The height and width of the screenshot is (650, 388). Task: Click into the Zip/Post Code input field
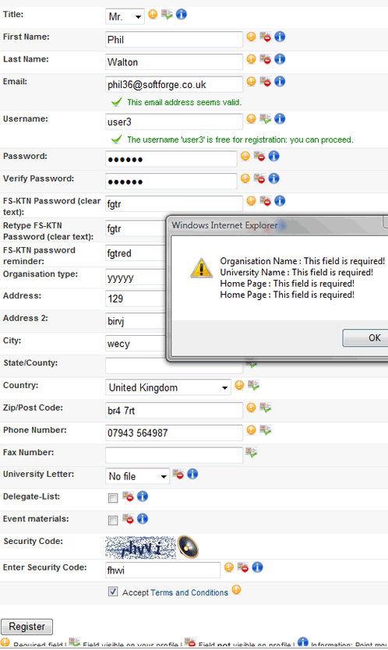[174, 411]
